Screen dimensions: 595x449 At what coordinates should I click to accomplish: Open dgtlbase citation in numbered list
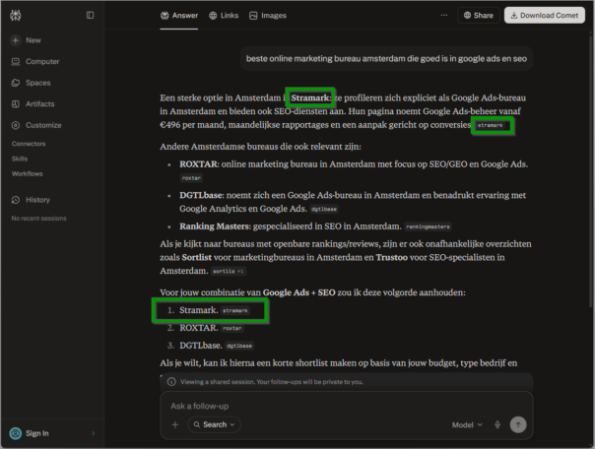[x=239, y=346]
